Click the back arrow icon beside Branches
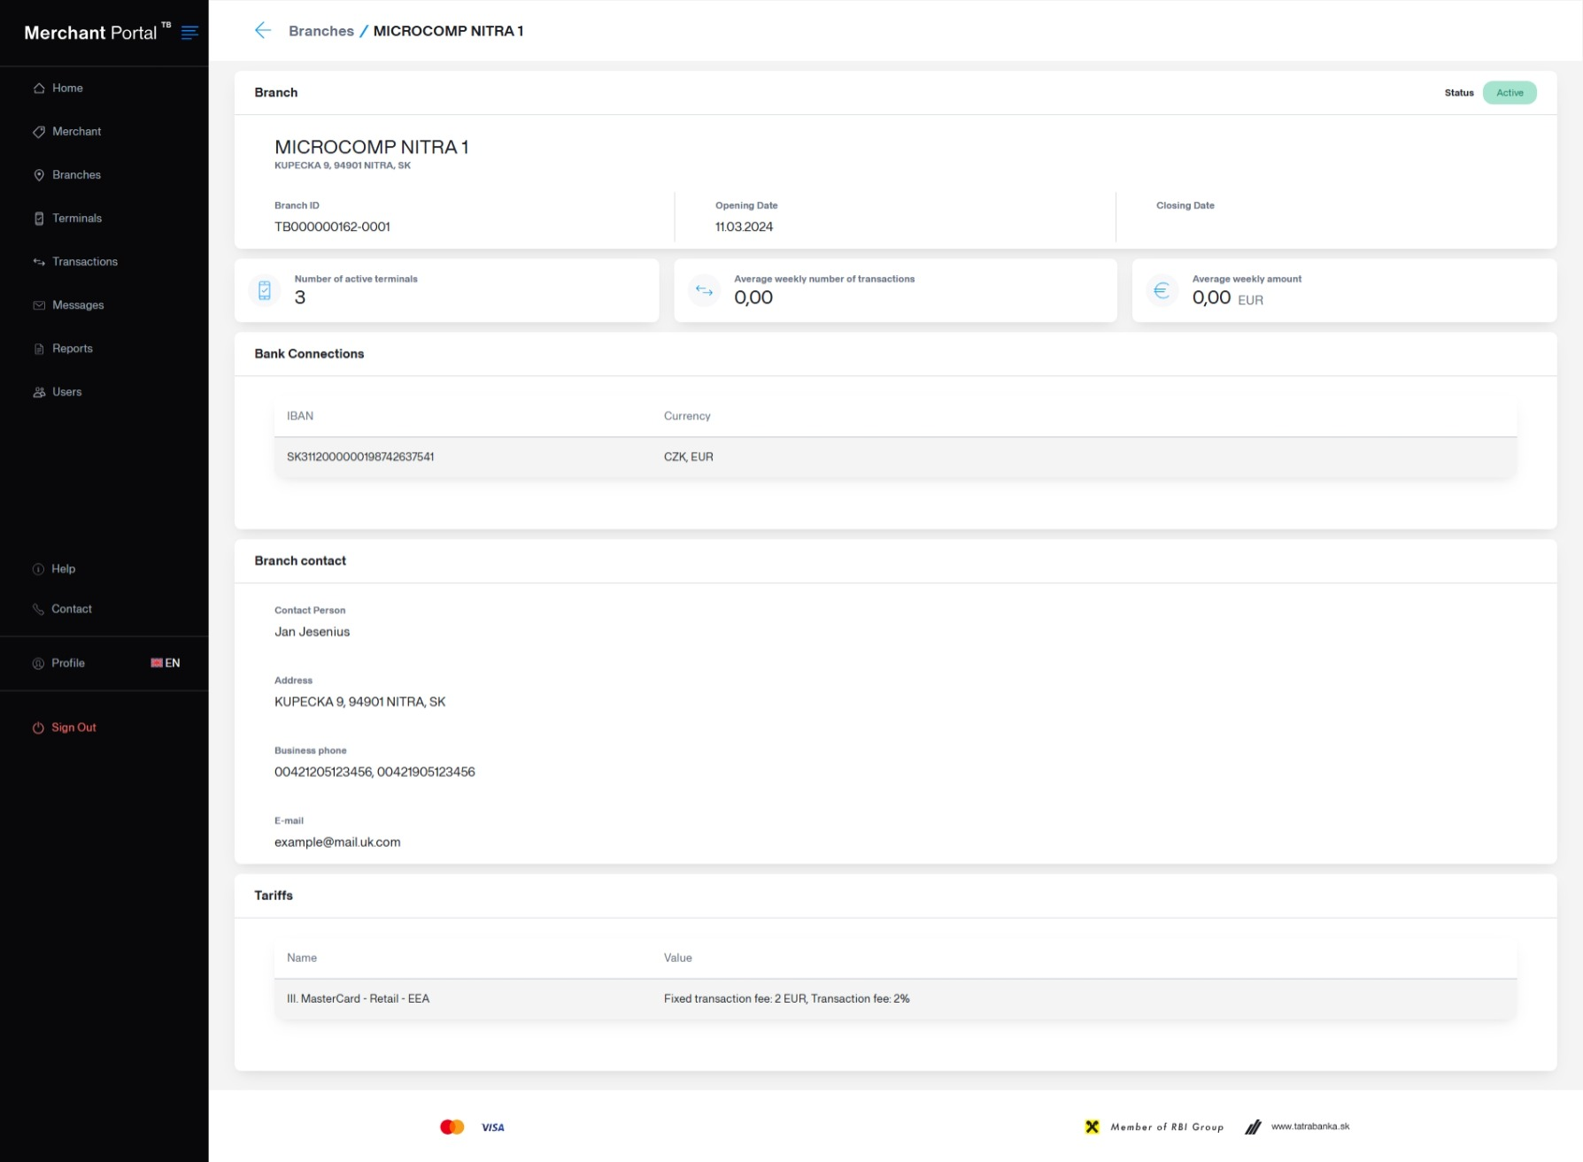The width and height of the screenshot is (1583, 1162). (x=262, y=31)
